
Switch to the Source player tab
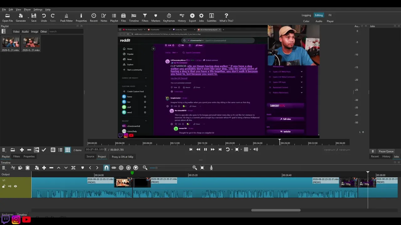coord(90,157)
